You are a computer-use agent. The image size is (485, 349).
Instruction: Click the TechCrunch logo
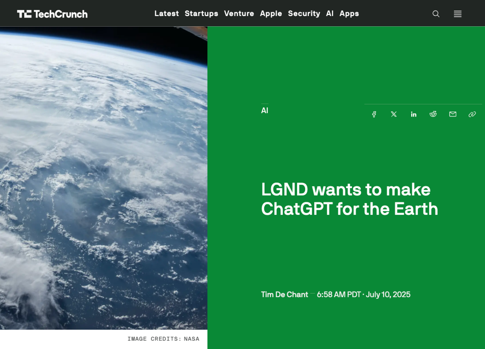point(52,14)
